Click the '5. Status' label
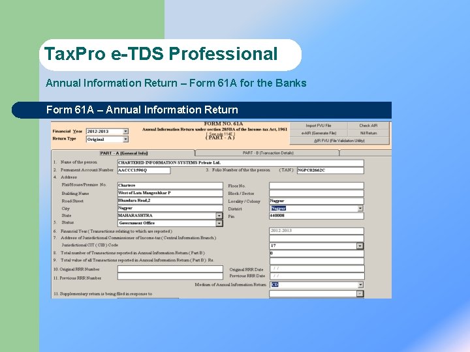470x352 pixels. (63, 222)
